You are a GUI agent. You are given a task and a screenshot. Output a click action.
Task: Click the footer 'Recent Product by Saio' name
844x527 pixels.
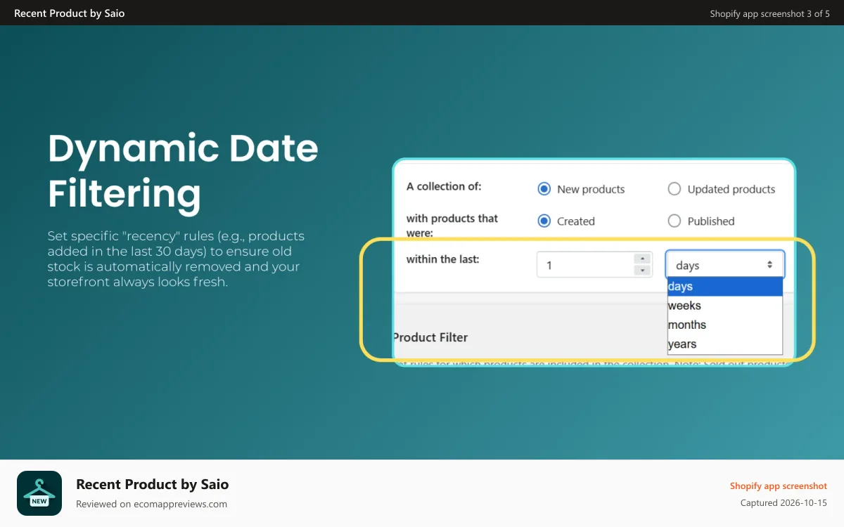coord(152,484)
